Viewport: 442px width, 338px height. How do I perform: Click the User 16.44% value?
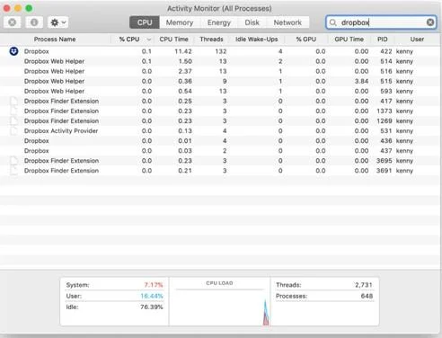coord(152,296)
